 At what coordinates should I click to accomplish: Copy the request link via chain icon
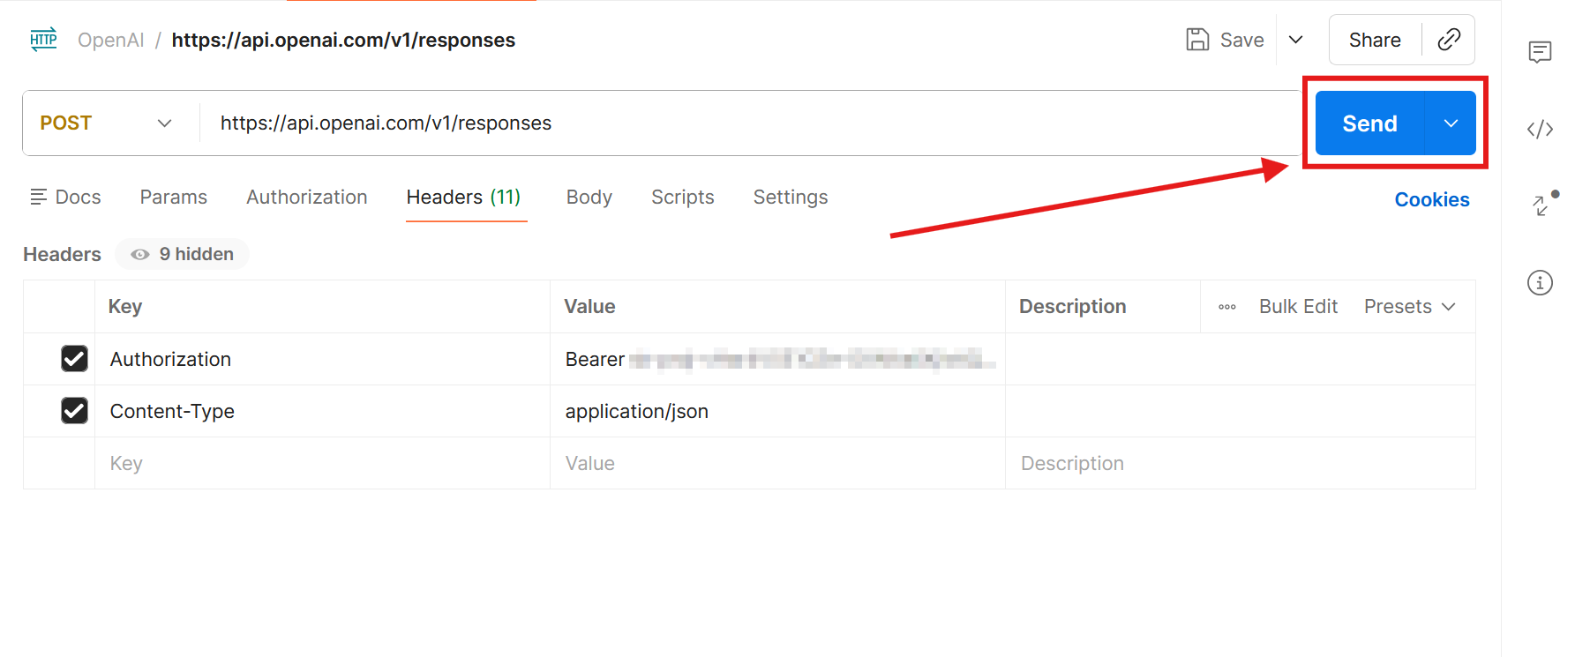pos(1448,39)
